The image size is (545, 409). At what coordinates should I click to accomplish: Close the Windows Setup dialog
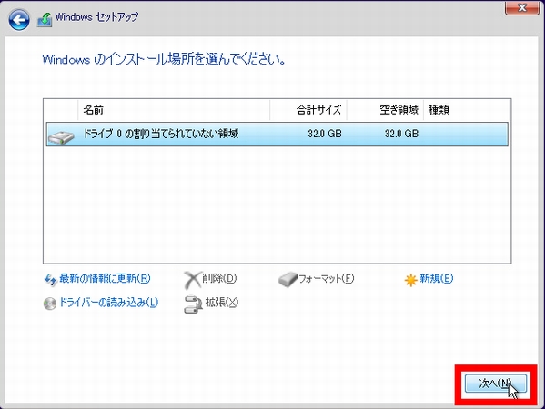[x=521, y=7]
